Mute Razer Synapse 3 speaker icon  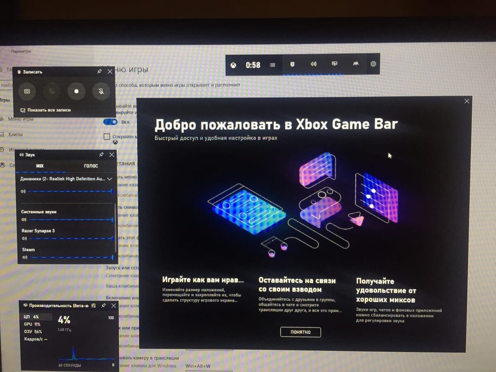[24, 239]
